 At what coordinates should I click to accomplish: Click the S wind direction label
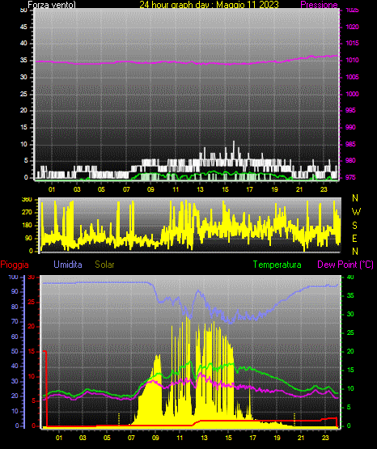tap(355, 226)
